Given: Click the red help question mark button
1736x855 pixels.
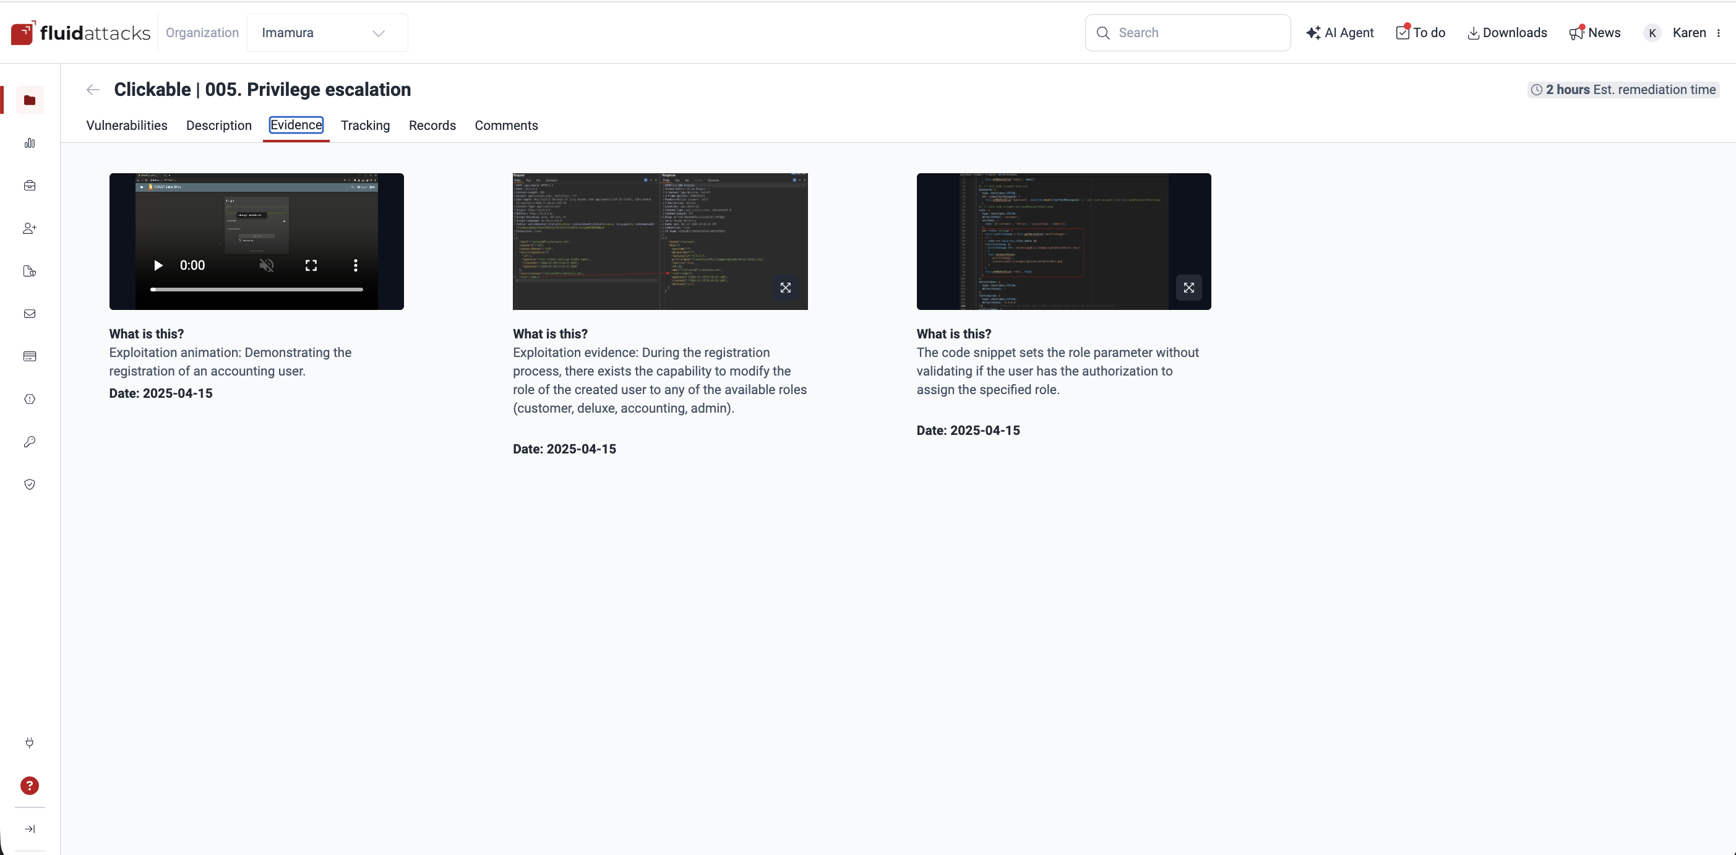Looking at the screenshot, I should coord(30,786).
